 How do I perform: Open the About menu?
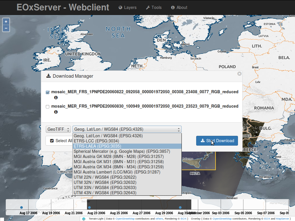click(x=179, y=7)
